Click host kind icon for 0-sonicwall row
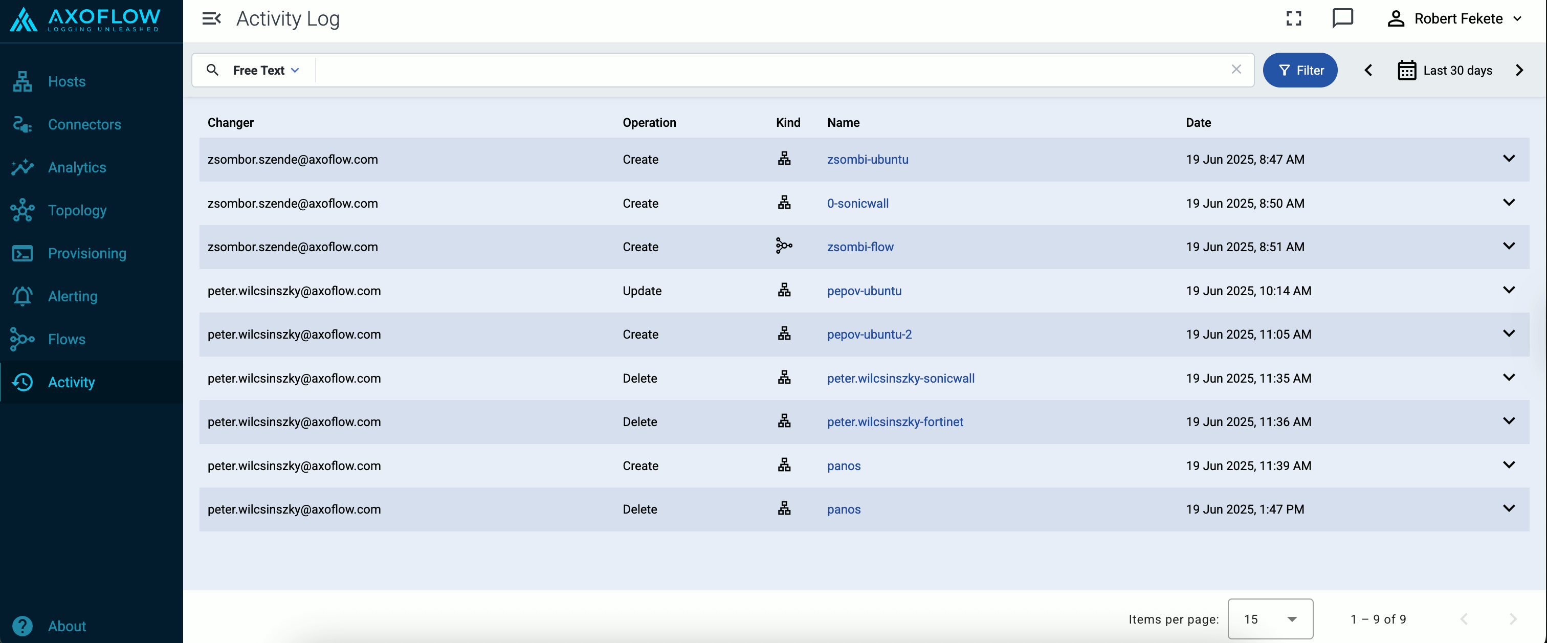This screenshot has width=1547, height=643. pyautogui.click(x=784, y=203)
